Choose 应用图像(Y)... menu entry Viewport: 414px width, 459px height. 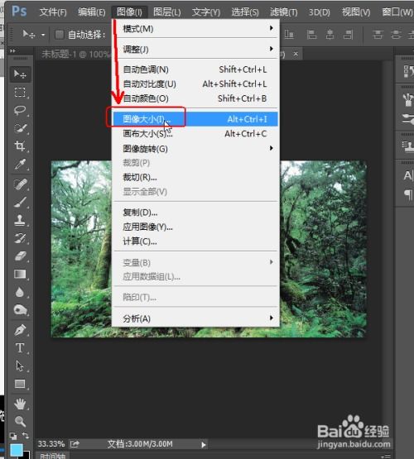[195, 227]
